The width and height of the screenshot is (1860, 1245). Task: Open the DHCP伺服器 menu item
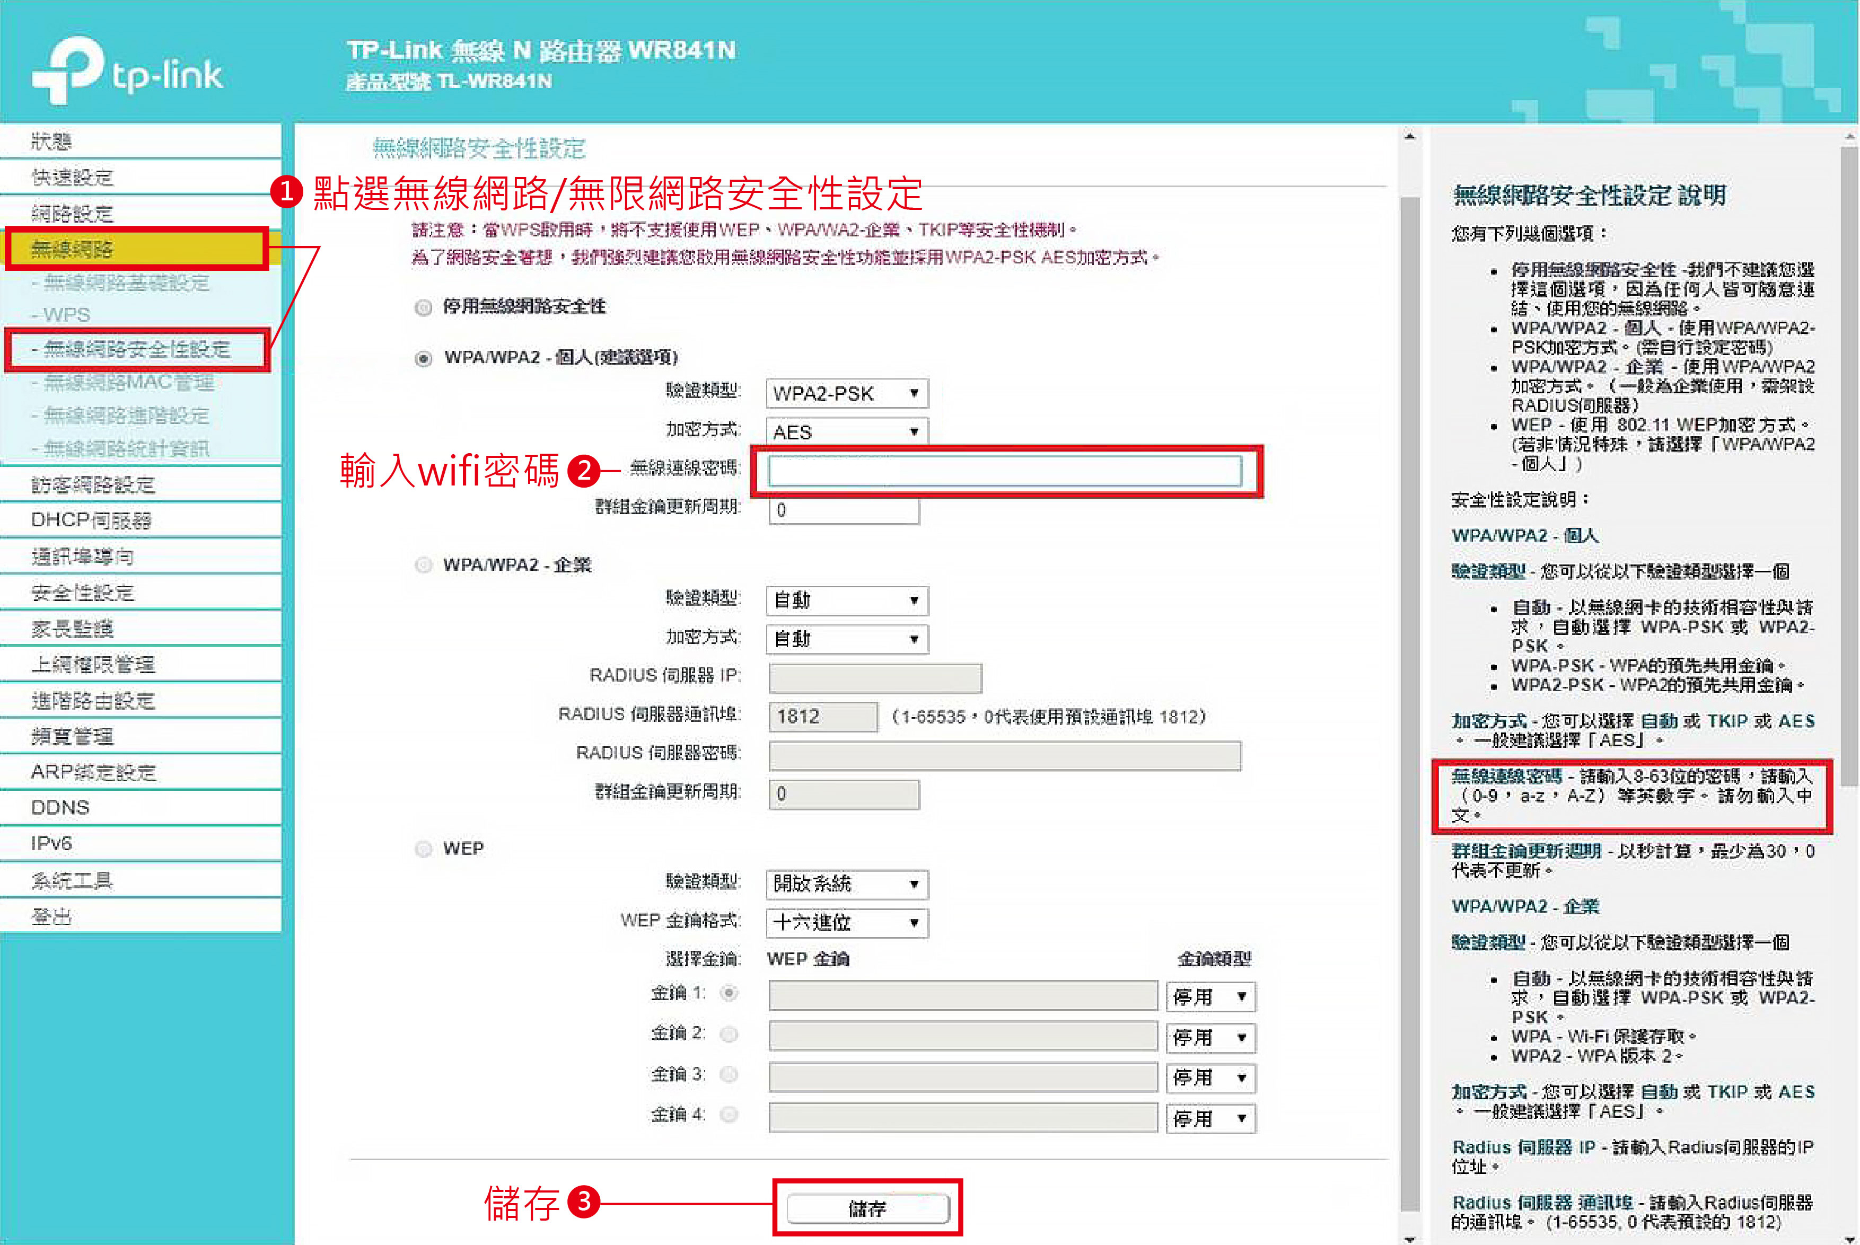coord(141,521)
